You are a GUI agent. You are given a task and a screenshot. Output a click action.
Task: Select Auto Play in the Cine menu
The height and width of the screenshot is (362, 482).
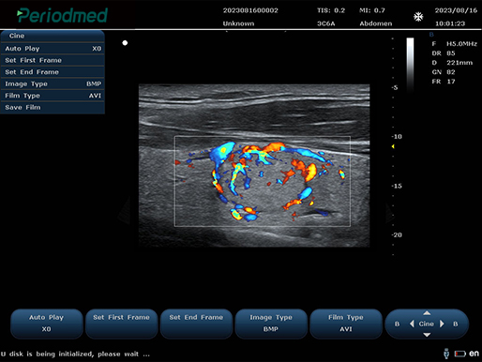tap(53, 49)
